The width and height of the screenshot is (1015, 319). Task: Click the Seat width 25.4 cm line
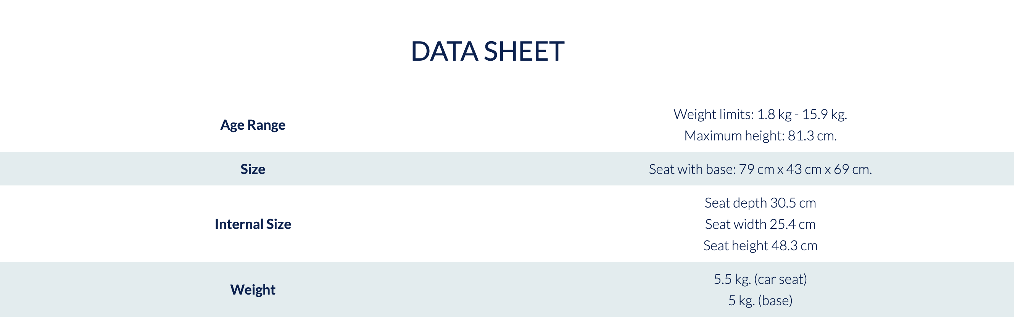point(760,224)
